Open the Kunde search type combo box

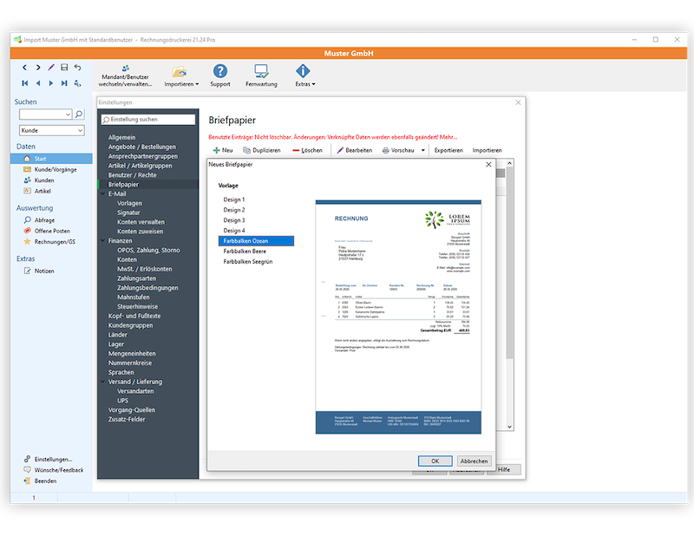click(51, 130)
